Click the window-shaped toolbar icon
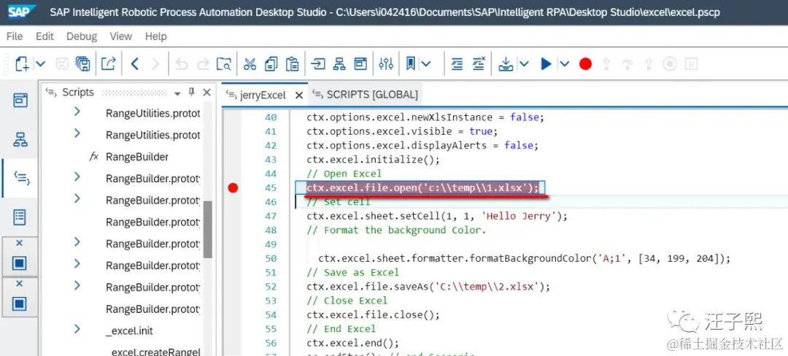The width and height of the screenshot is (788, 356). coord(360,63)
